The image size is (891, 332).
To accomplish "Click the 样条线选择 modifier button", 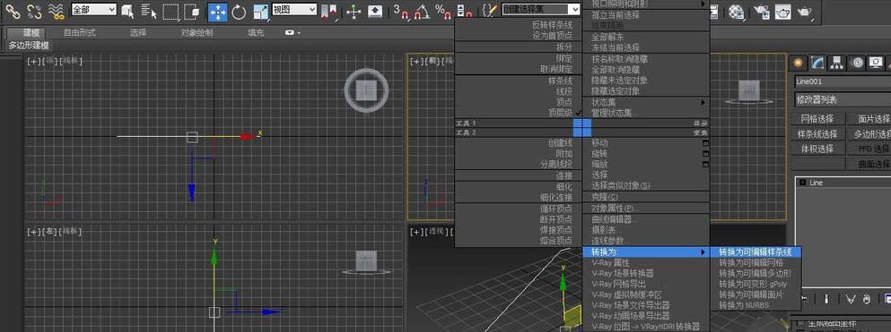I will pos(817,134).
